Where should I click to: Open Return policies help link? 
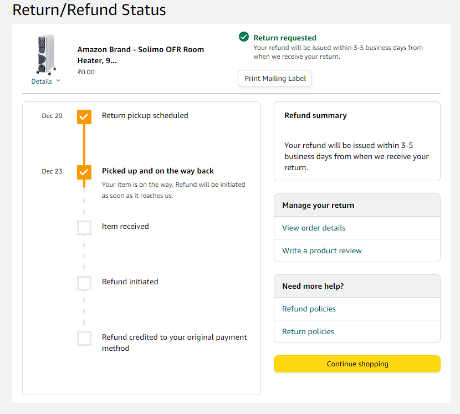click(308, 331)
